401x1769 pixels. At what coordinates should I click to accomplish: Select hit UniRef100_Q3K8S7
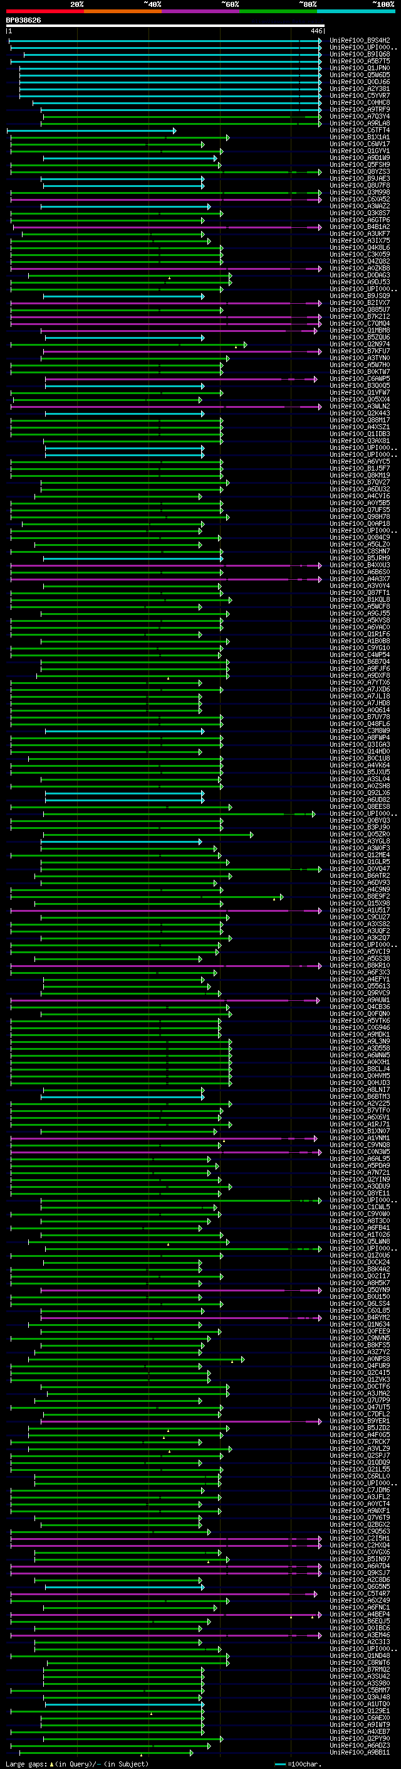[x=360, y=213]
